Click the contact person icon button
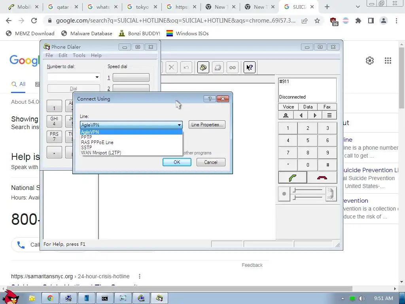This screenshot has width=405, height=304. (286, 115)
